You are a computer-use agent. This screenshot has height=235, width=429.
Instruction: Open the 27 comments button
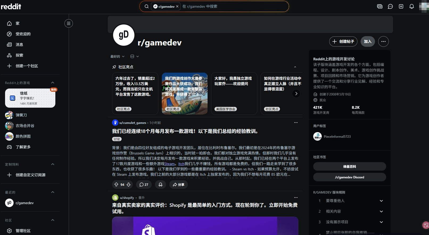144,184
